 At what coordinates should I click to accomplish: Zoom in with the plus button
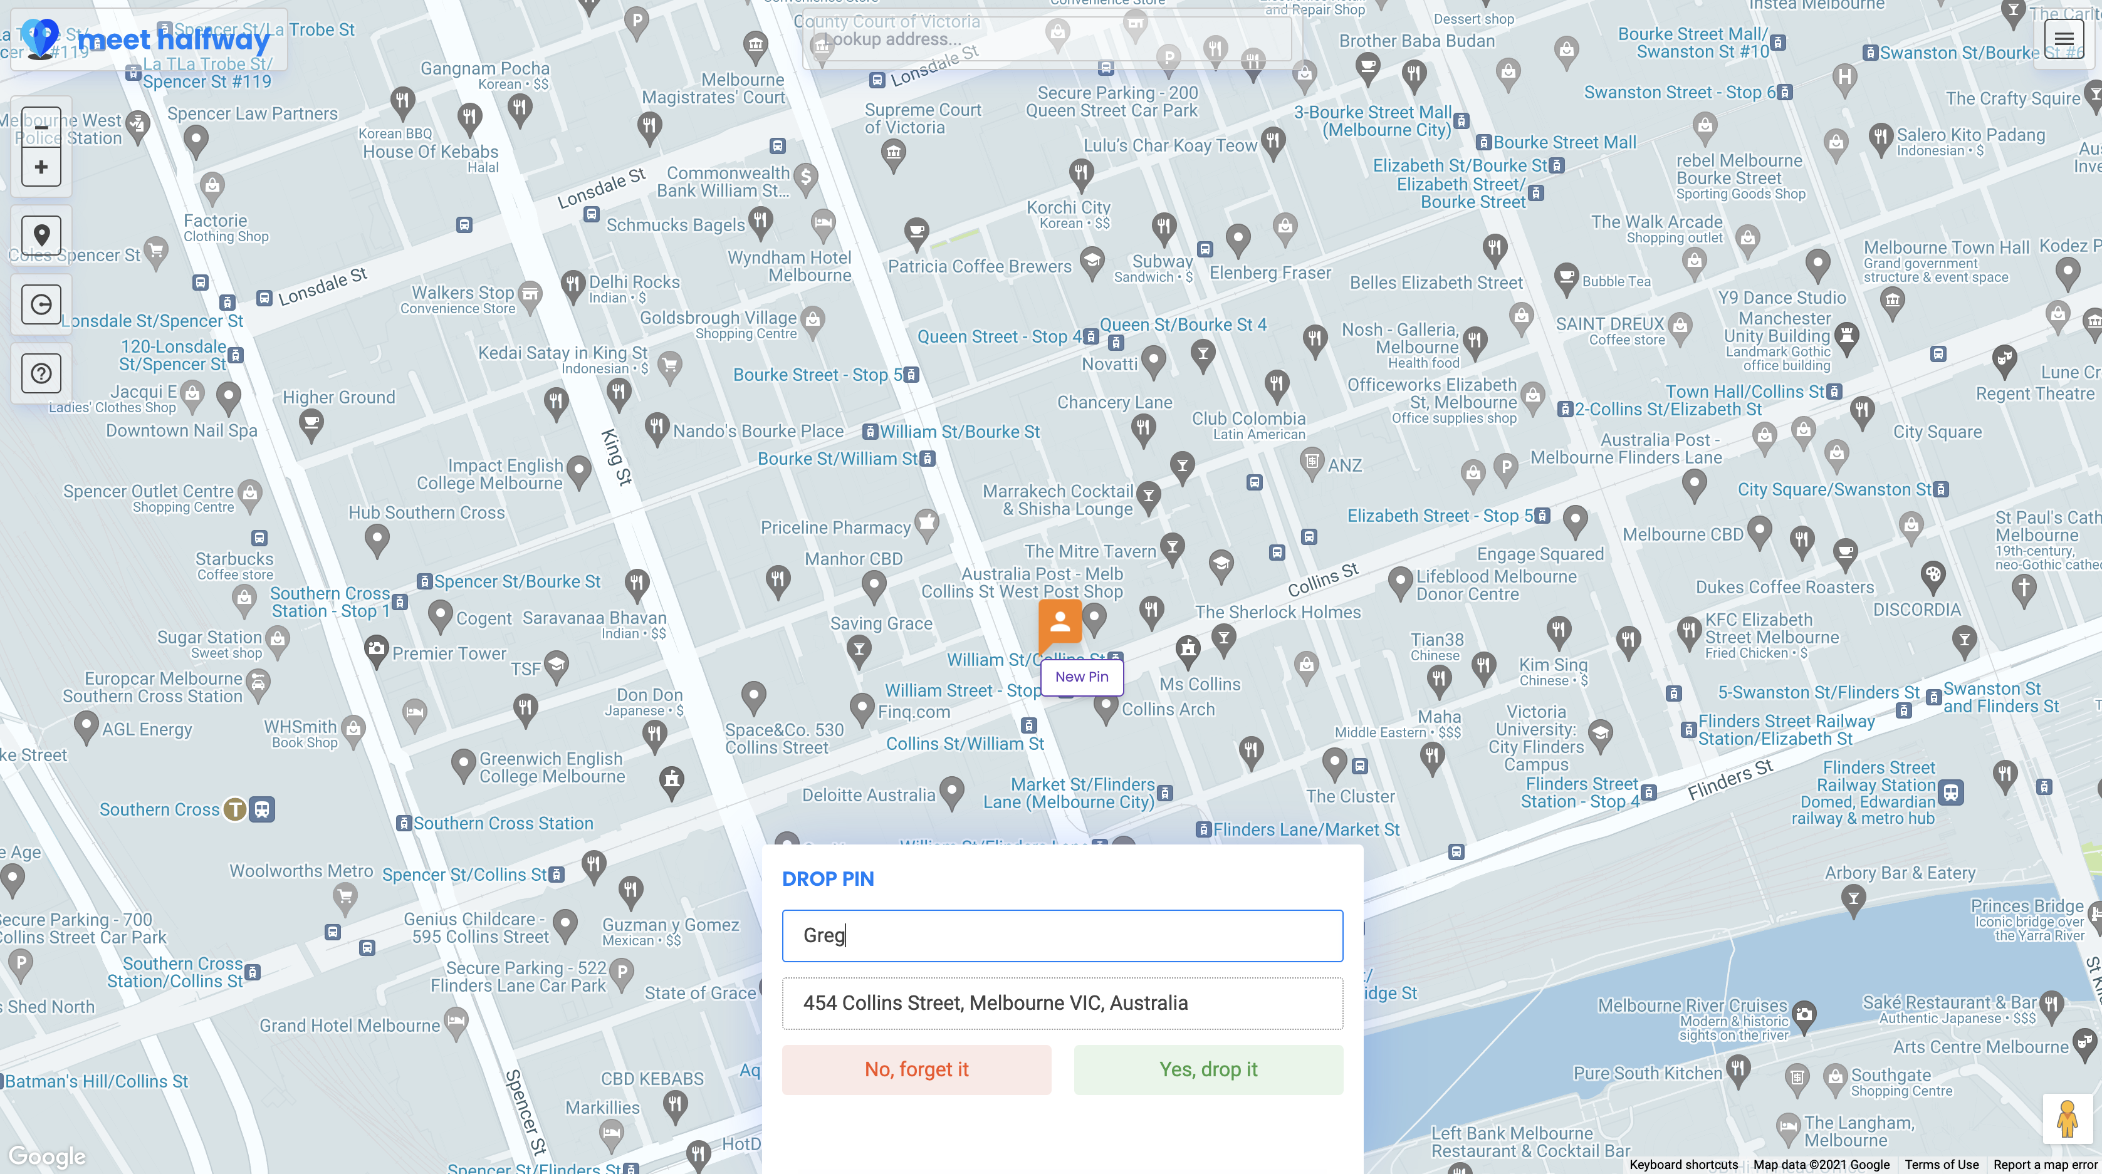coord(41,167)
